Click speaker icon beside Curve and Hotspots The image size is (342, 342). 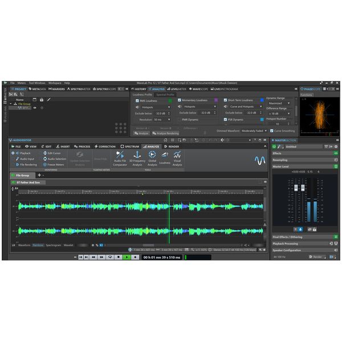click(226, 107)
